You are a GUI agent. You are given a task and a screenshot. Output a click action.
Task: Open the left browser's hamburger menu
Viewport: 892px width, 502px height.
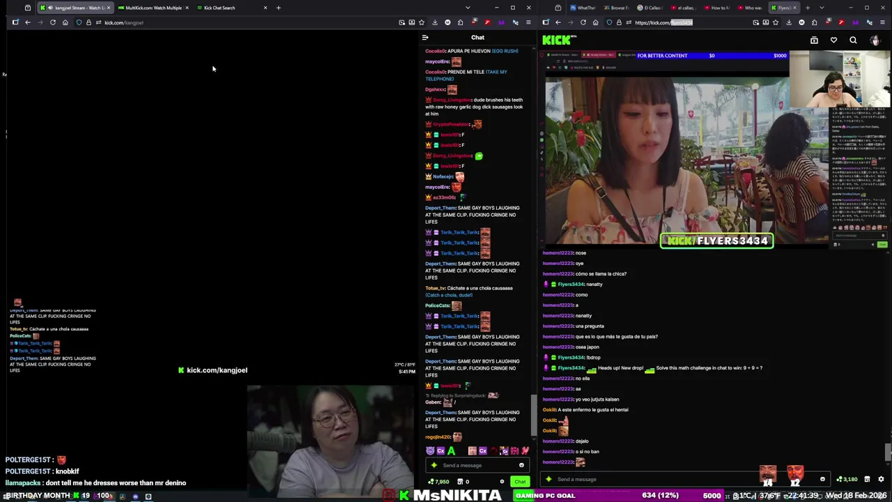click(x=528, y=22)
